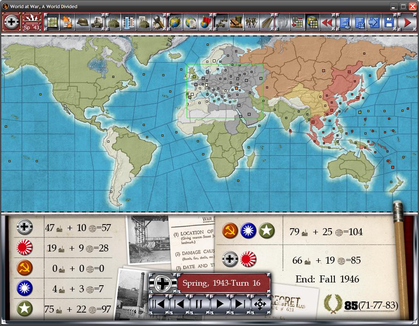Click the railroad track icon
Viewport: 419px width, 326px height.
coord(267,22)
